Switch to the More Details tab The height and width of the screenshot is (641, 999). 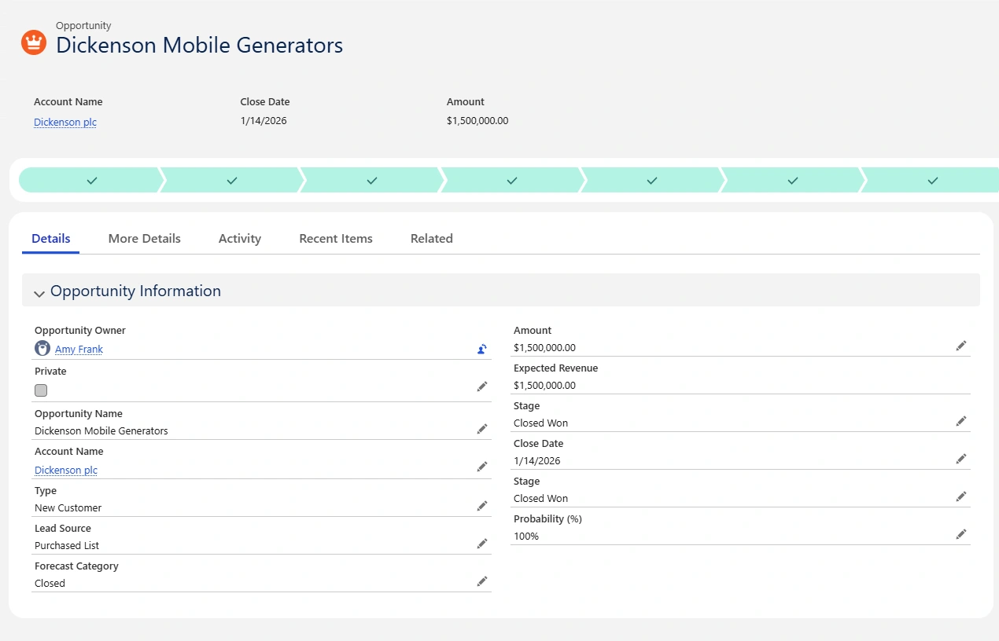[x=145, y=239]
